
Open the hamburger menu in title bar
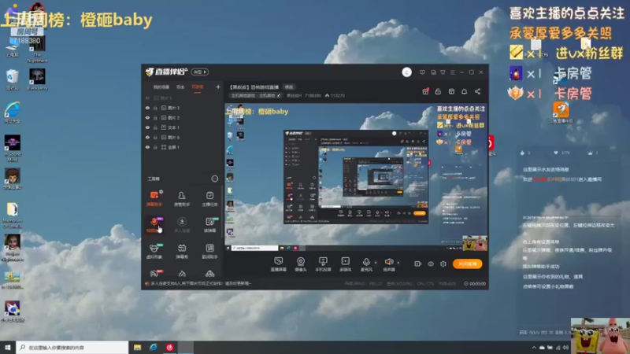pos(452,72)
